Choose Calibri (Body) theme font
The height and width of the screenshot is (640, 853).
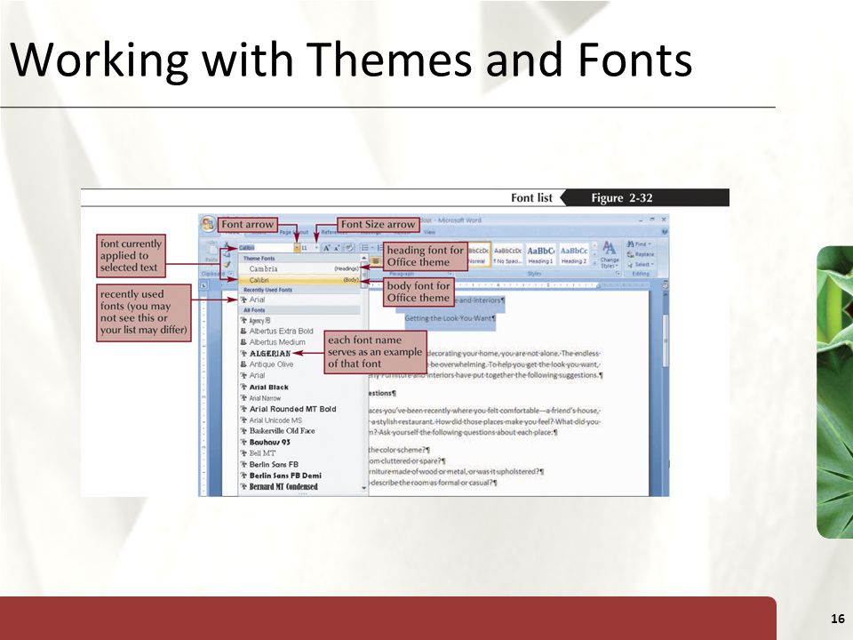[299, 280]
